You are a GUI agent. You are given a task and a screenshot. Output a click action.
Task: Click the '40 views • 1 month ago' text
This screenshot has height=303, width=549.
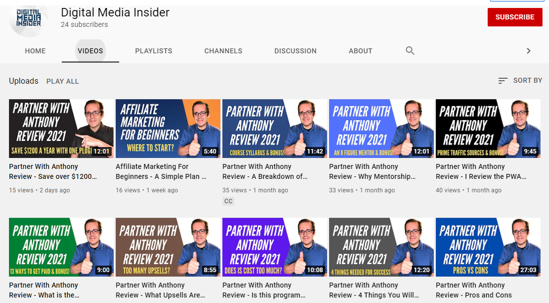469,190
